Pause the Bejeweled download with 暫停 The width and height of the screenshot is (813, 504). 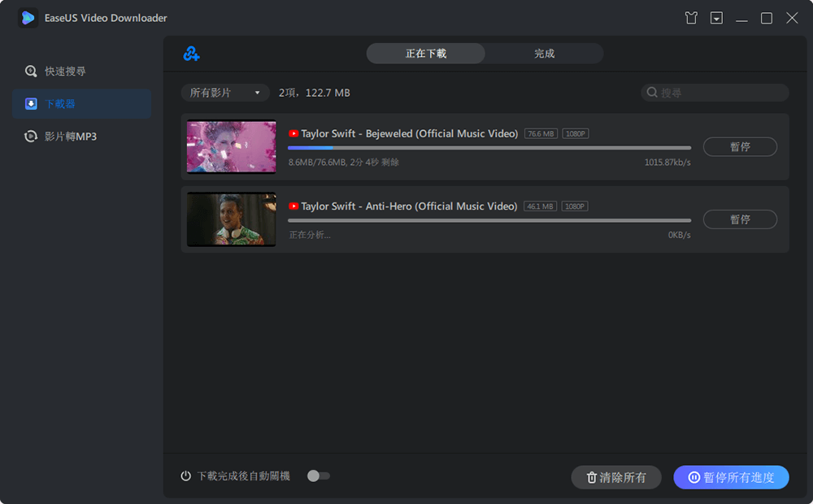tap(740, 147)
